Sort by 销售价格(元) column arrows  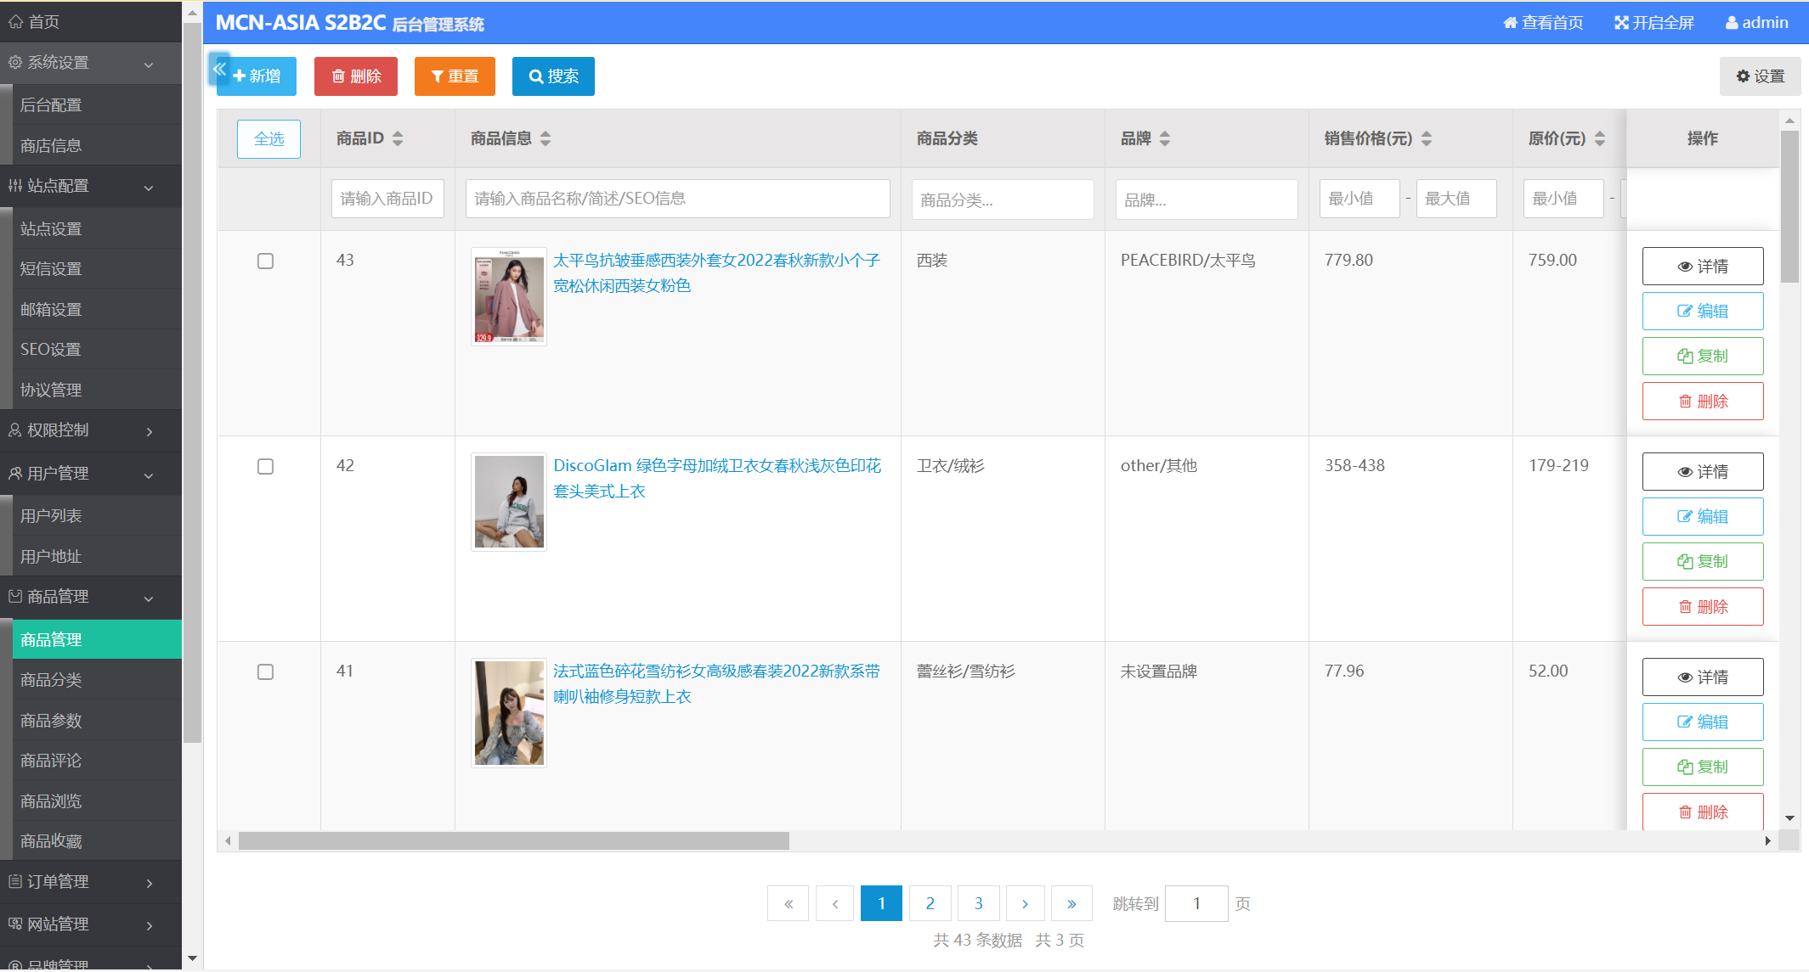tap(1427, 138)
